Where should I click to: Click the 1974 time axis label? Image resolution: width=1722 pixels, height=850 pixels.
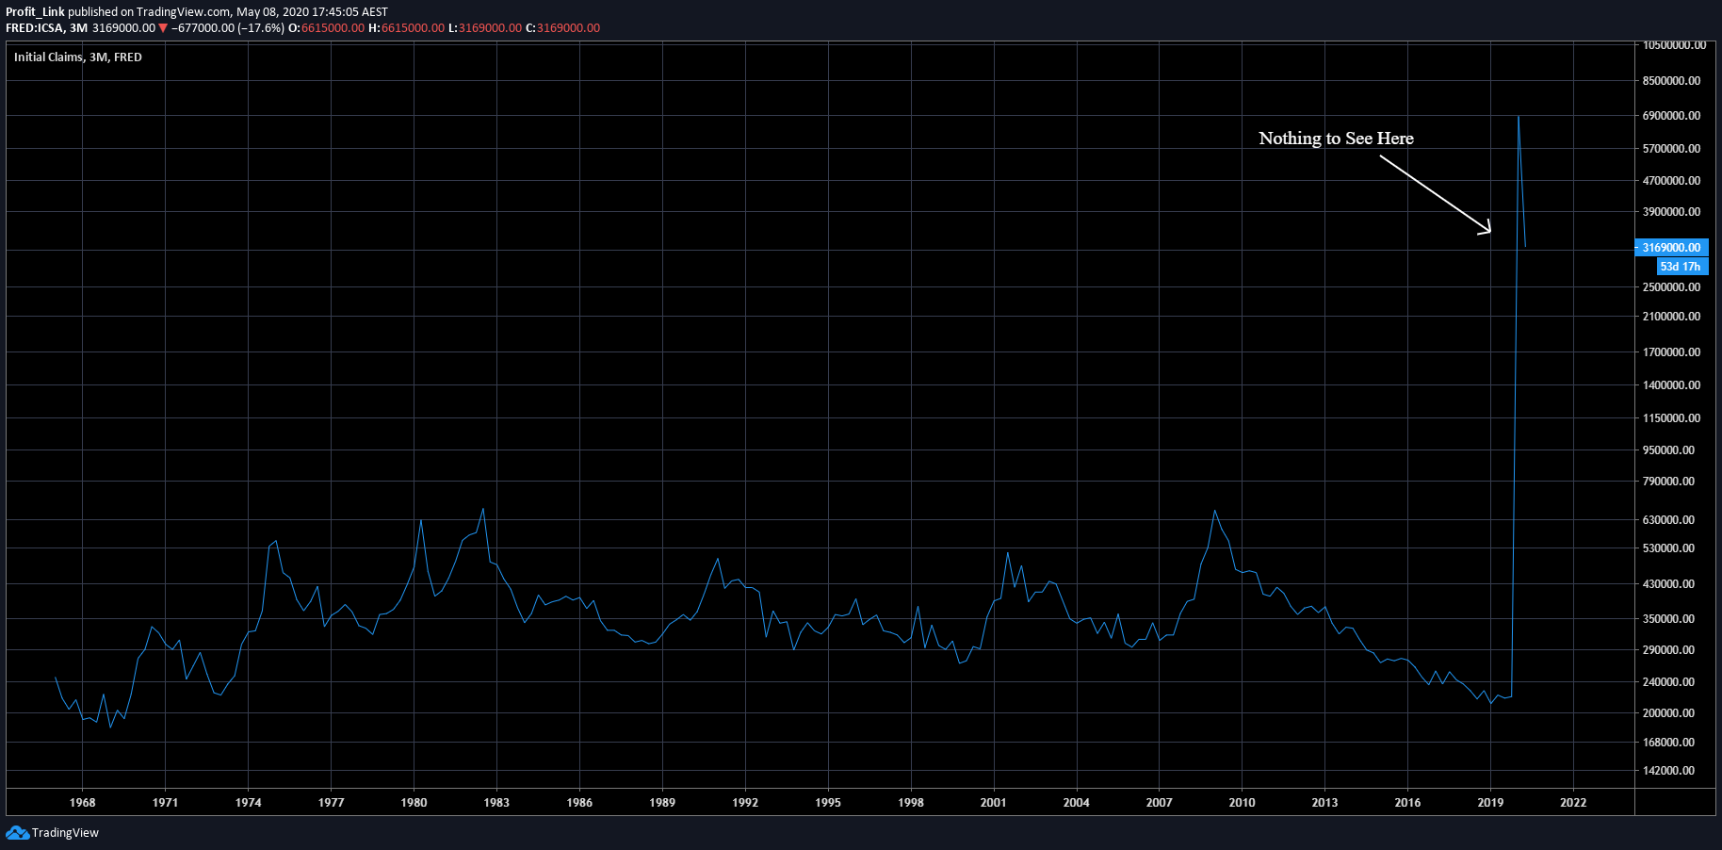pyautogui.click(x=248, y=802)
